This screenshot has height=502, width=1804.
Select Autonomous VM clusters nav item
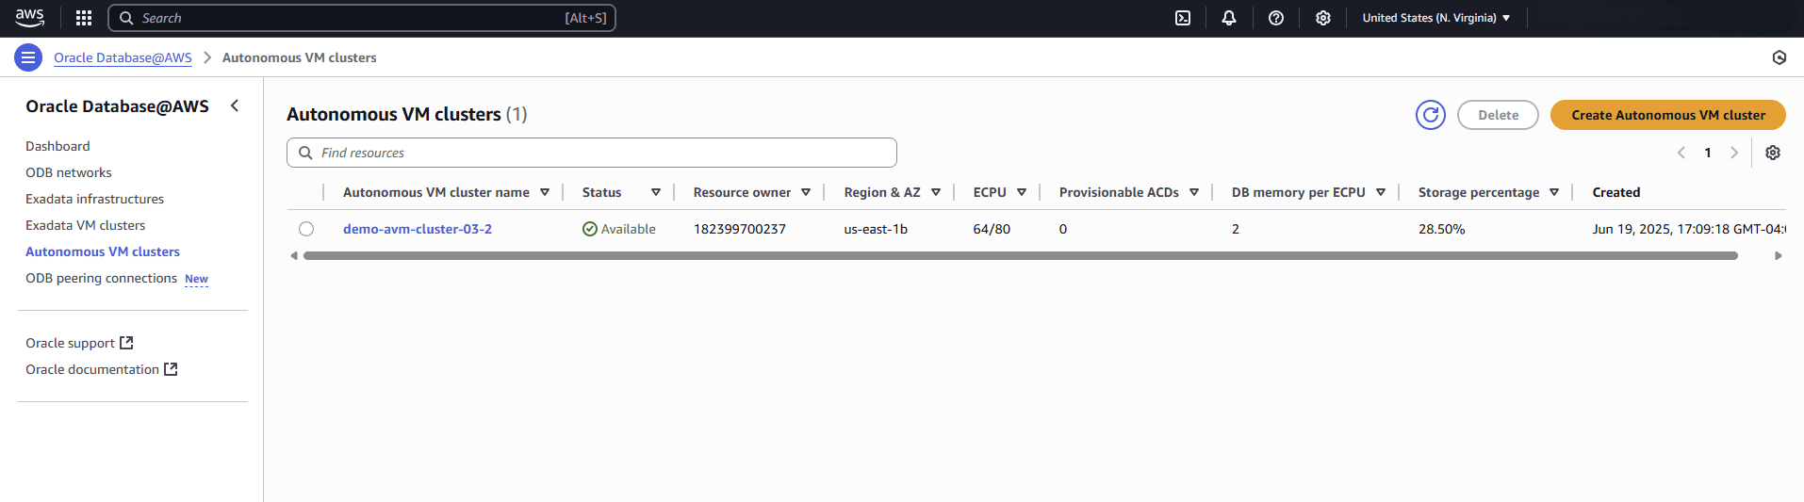pyautogui.click(x=103, y=251)
